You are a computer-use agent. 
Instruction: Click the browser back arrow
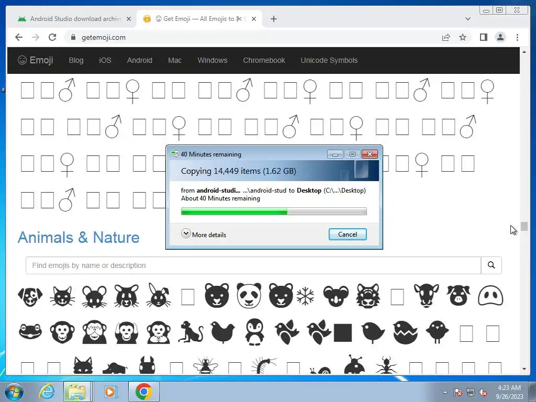[x=19, y=37]
